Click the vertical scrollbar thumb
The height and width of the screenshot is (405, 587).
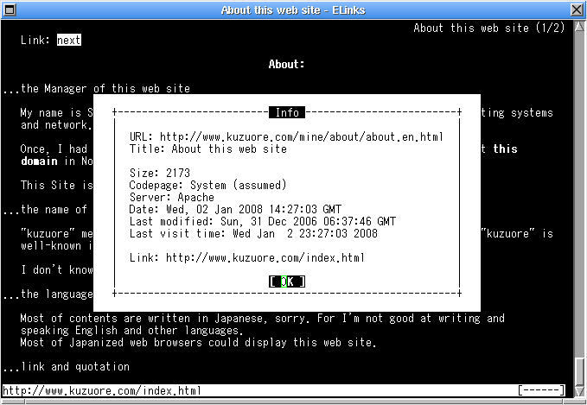click(x=579, y=371)
